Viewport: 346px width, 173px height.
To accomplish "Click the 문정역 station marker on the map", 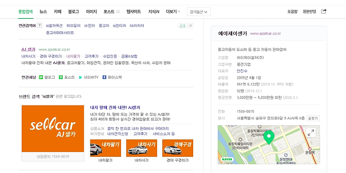I will [310, 149].
